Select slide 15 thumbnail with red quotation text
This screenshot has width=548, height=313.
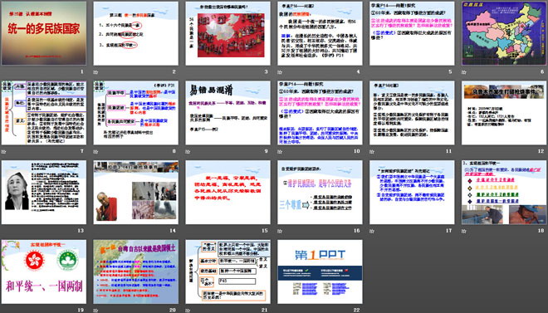tap(228, 192)
